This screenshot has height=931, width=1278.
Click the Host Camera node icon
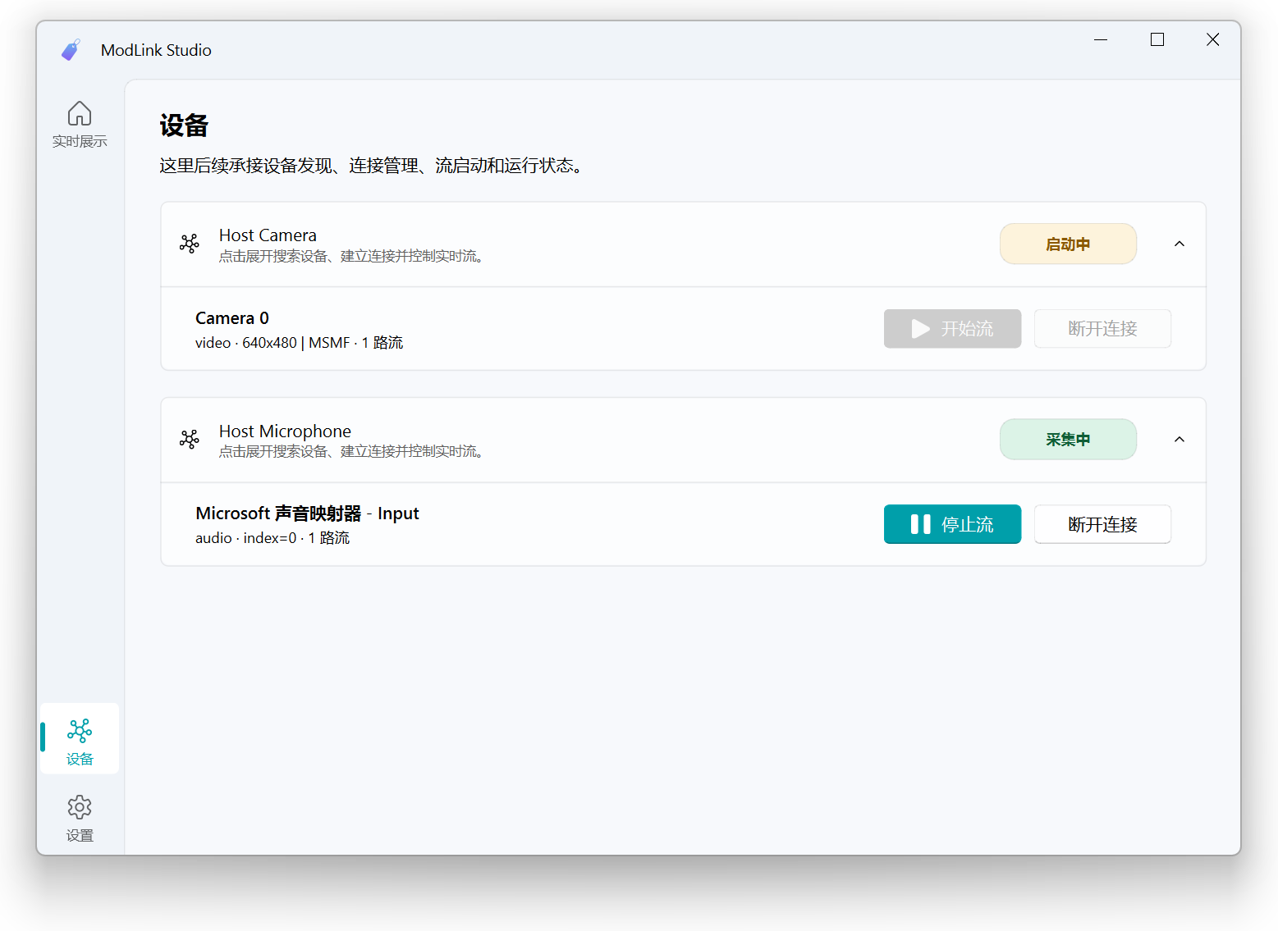click(x=190, y=244)
